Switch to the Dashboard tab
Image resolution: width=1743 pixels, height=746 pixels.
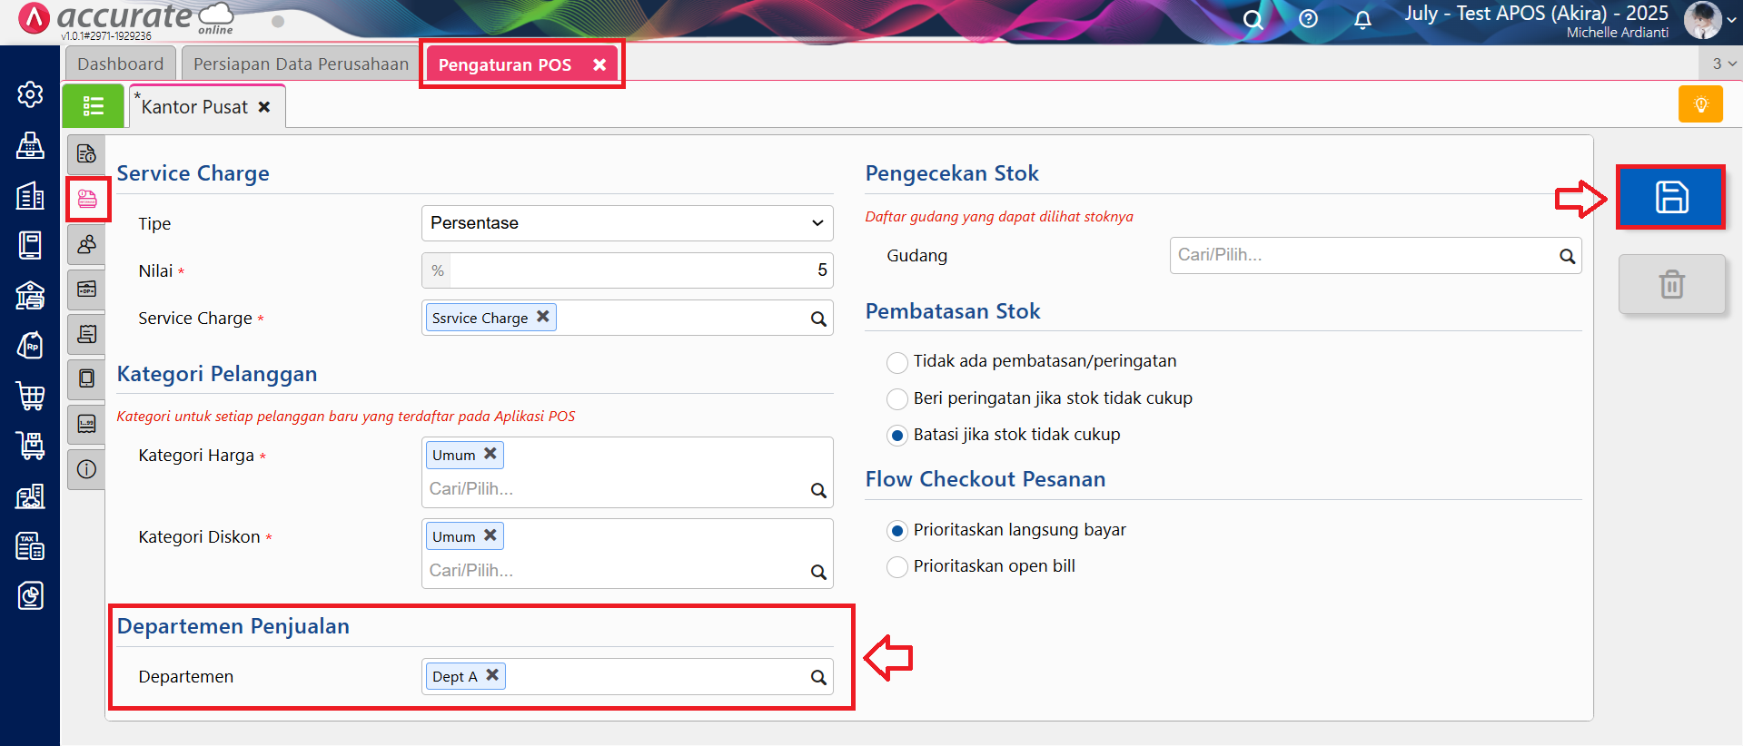[x=120, y=64]
